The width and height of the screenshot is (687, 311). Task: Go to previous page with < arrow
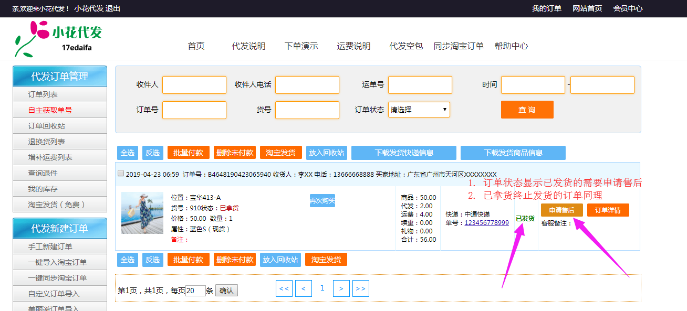point(304,288)
